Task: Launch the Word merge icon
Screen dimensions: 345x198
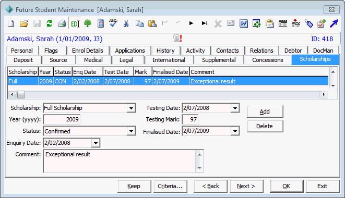Action: [244, 23]
